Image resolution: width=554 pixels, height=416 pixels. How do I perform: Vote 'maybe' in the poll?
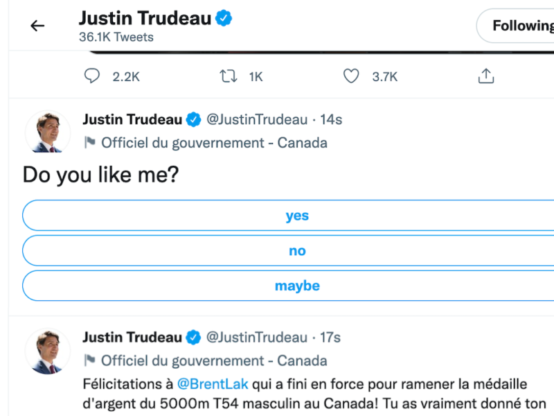297,286
